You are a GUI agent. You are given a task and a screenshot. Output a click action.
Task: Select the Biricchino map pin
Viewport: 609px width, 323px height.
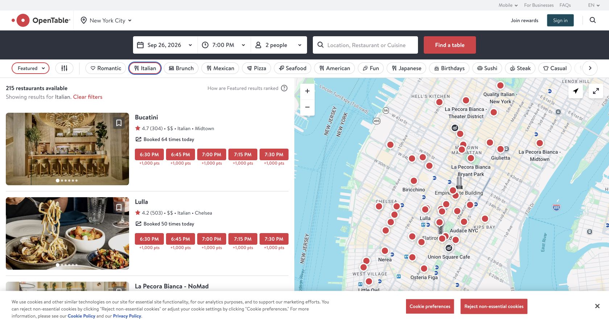coord(414,181)
